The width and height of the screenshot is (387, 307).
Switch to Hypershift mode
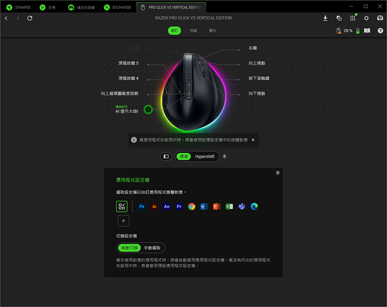coord(205,157)
